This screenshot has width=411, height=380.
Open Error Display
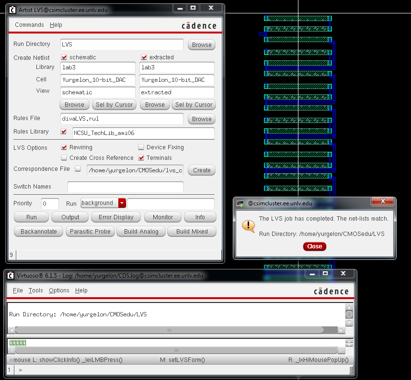(x=116, y=217)
